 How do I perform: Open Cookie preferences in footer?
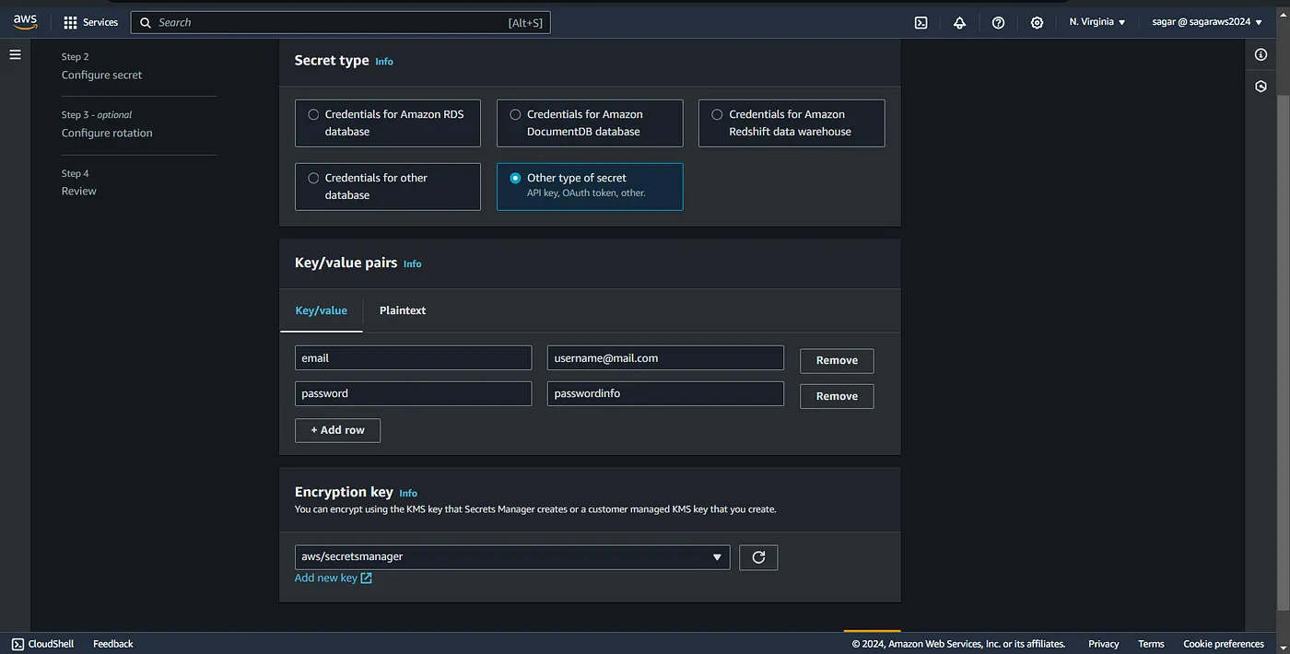(1224, 644)
